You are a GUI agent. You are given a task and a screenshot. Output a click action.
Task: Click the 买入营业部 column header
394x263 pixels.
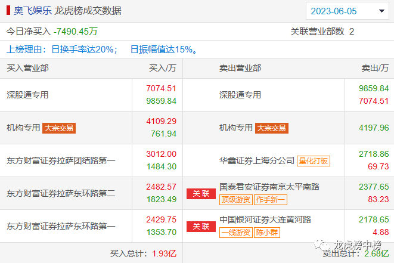tap(27, 68)
